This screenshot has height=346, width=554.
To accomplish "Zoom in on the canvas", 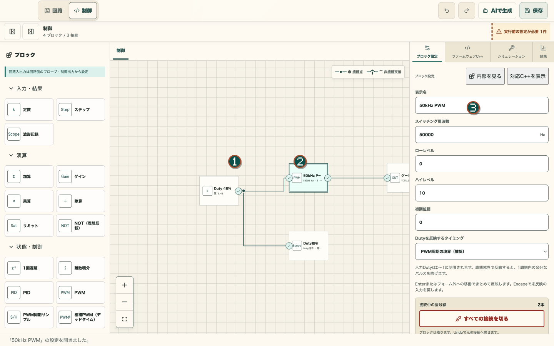I will [x=125, y=285].
